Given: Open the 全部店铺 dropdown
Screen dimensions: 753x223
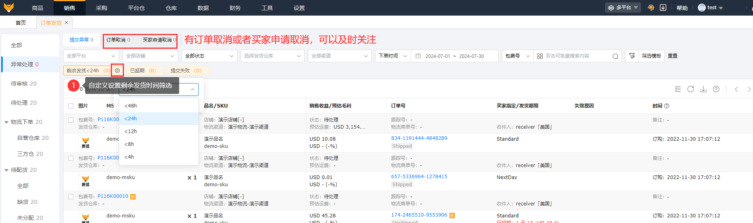Looking at the screenshot, I should (x=150, y=56).
